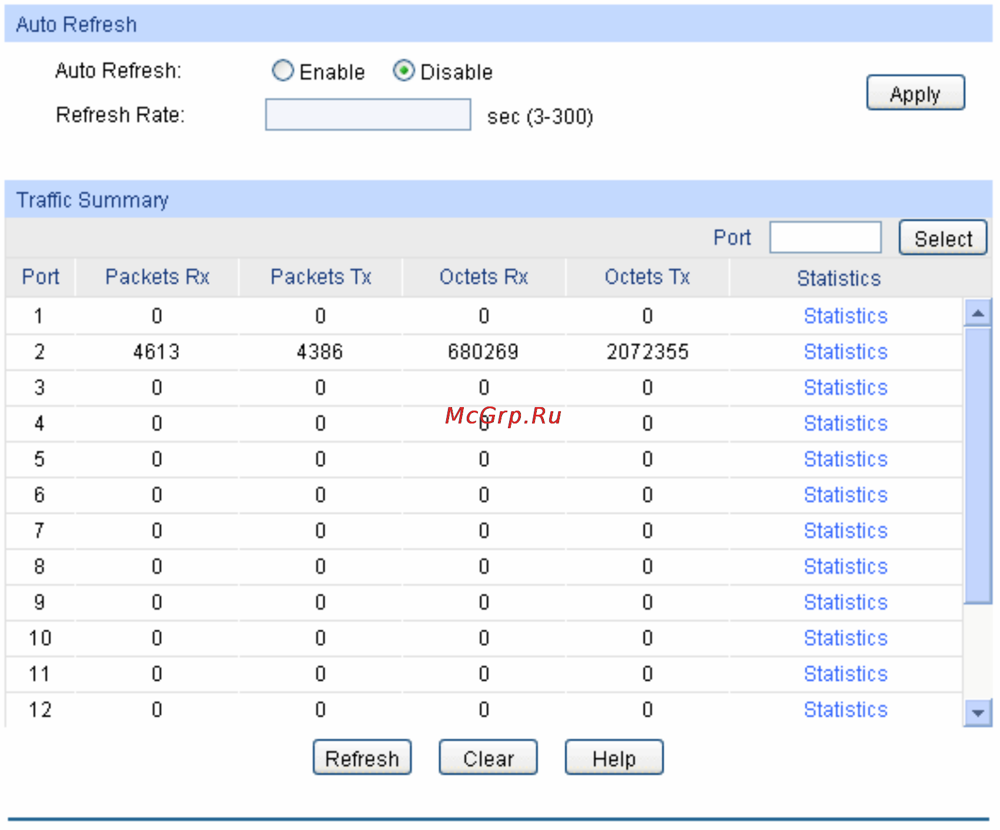
Task: Select the Enable auto refresh radio button
Action: (283, 71)
